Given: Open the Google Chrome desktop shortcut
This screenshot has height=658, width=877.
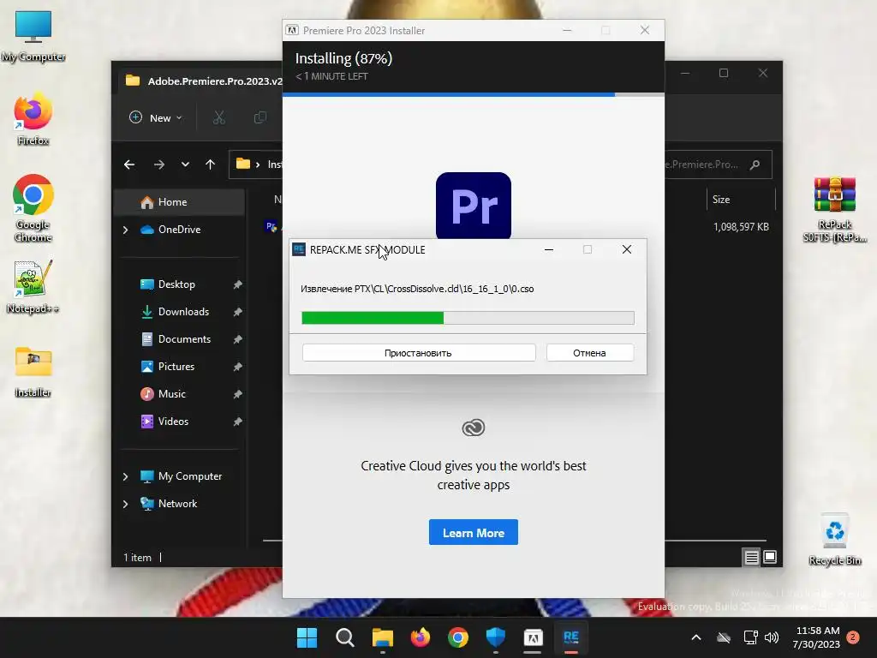Looking at the screenshot, I should [33, 207].
